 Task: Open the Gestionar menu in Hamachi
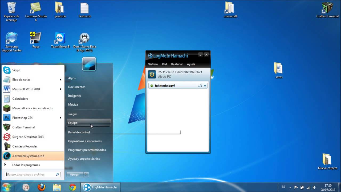coord(177,64)
